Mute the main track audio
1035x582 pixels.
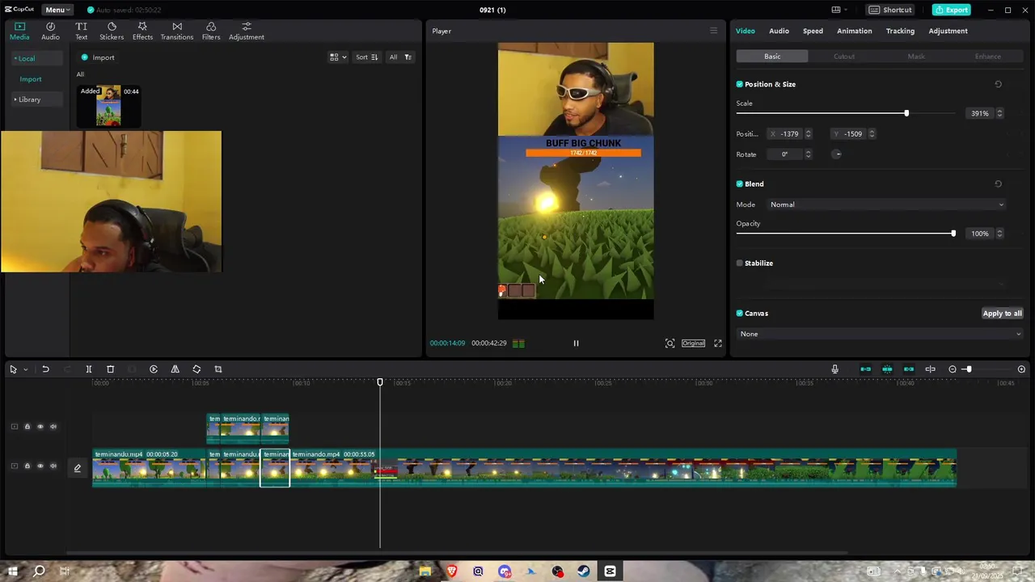pos(53,466)
